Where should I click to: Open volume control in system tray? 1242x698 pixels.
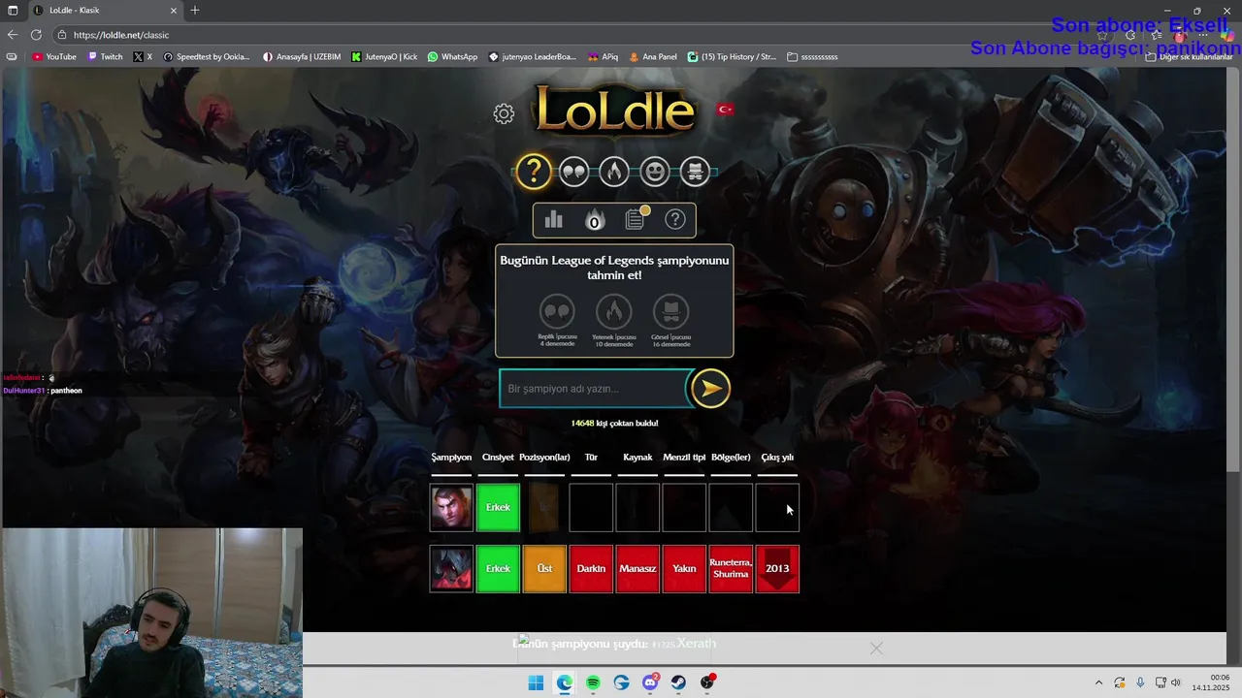[1176, 682]
